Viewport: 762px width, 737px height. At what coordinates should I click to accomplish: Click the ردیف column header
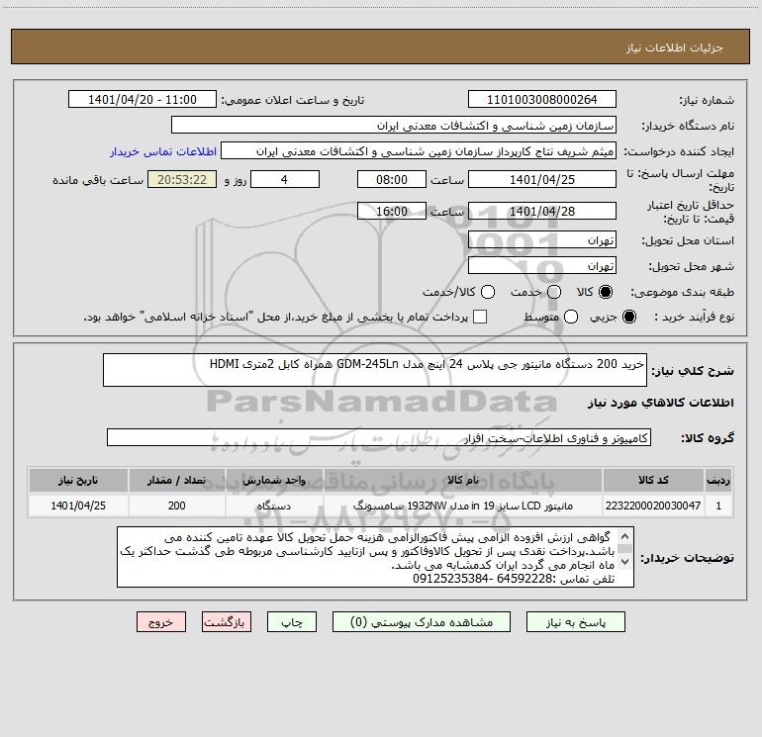(718, 480)
